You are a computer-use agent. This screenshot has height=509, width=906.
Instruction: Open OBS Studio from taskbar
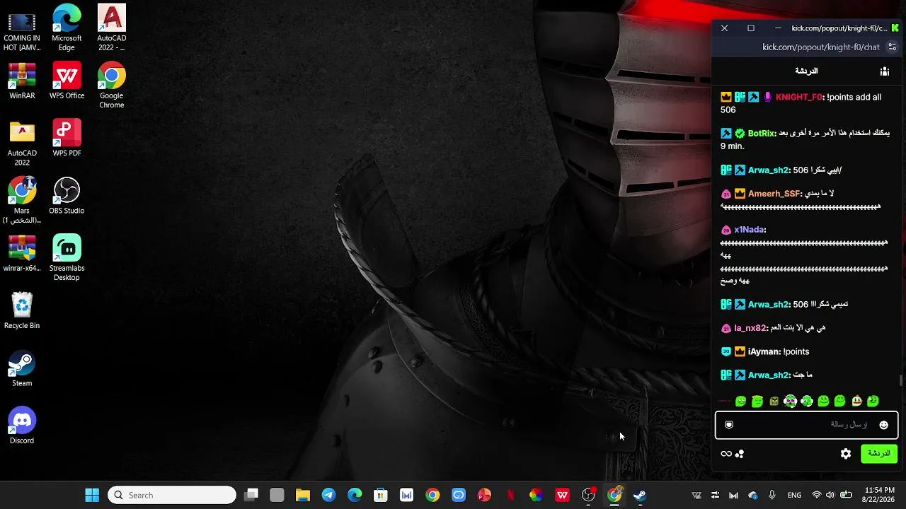(x=588, y=495)
